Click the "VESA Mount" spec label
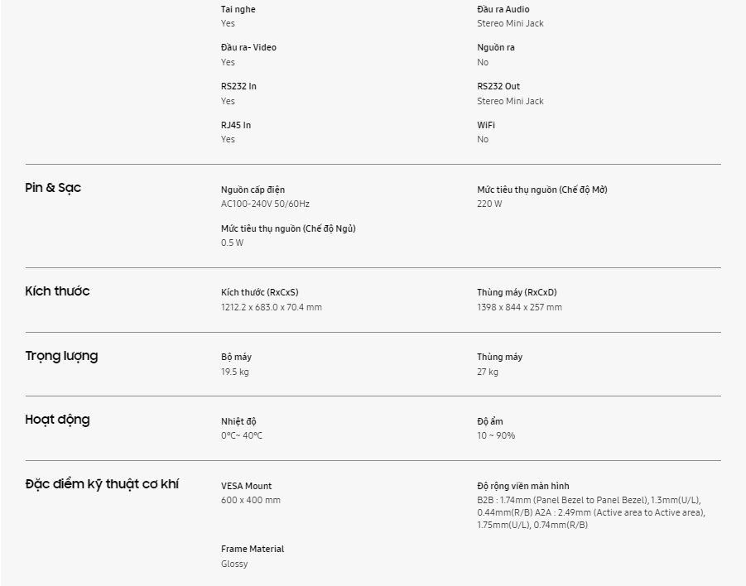Screen dimensions: 746x586 click(x=246, y=486)
